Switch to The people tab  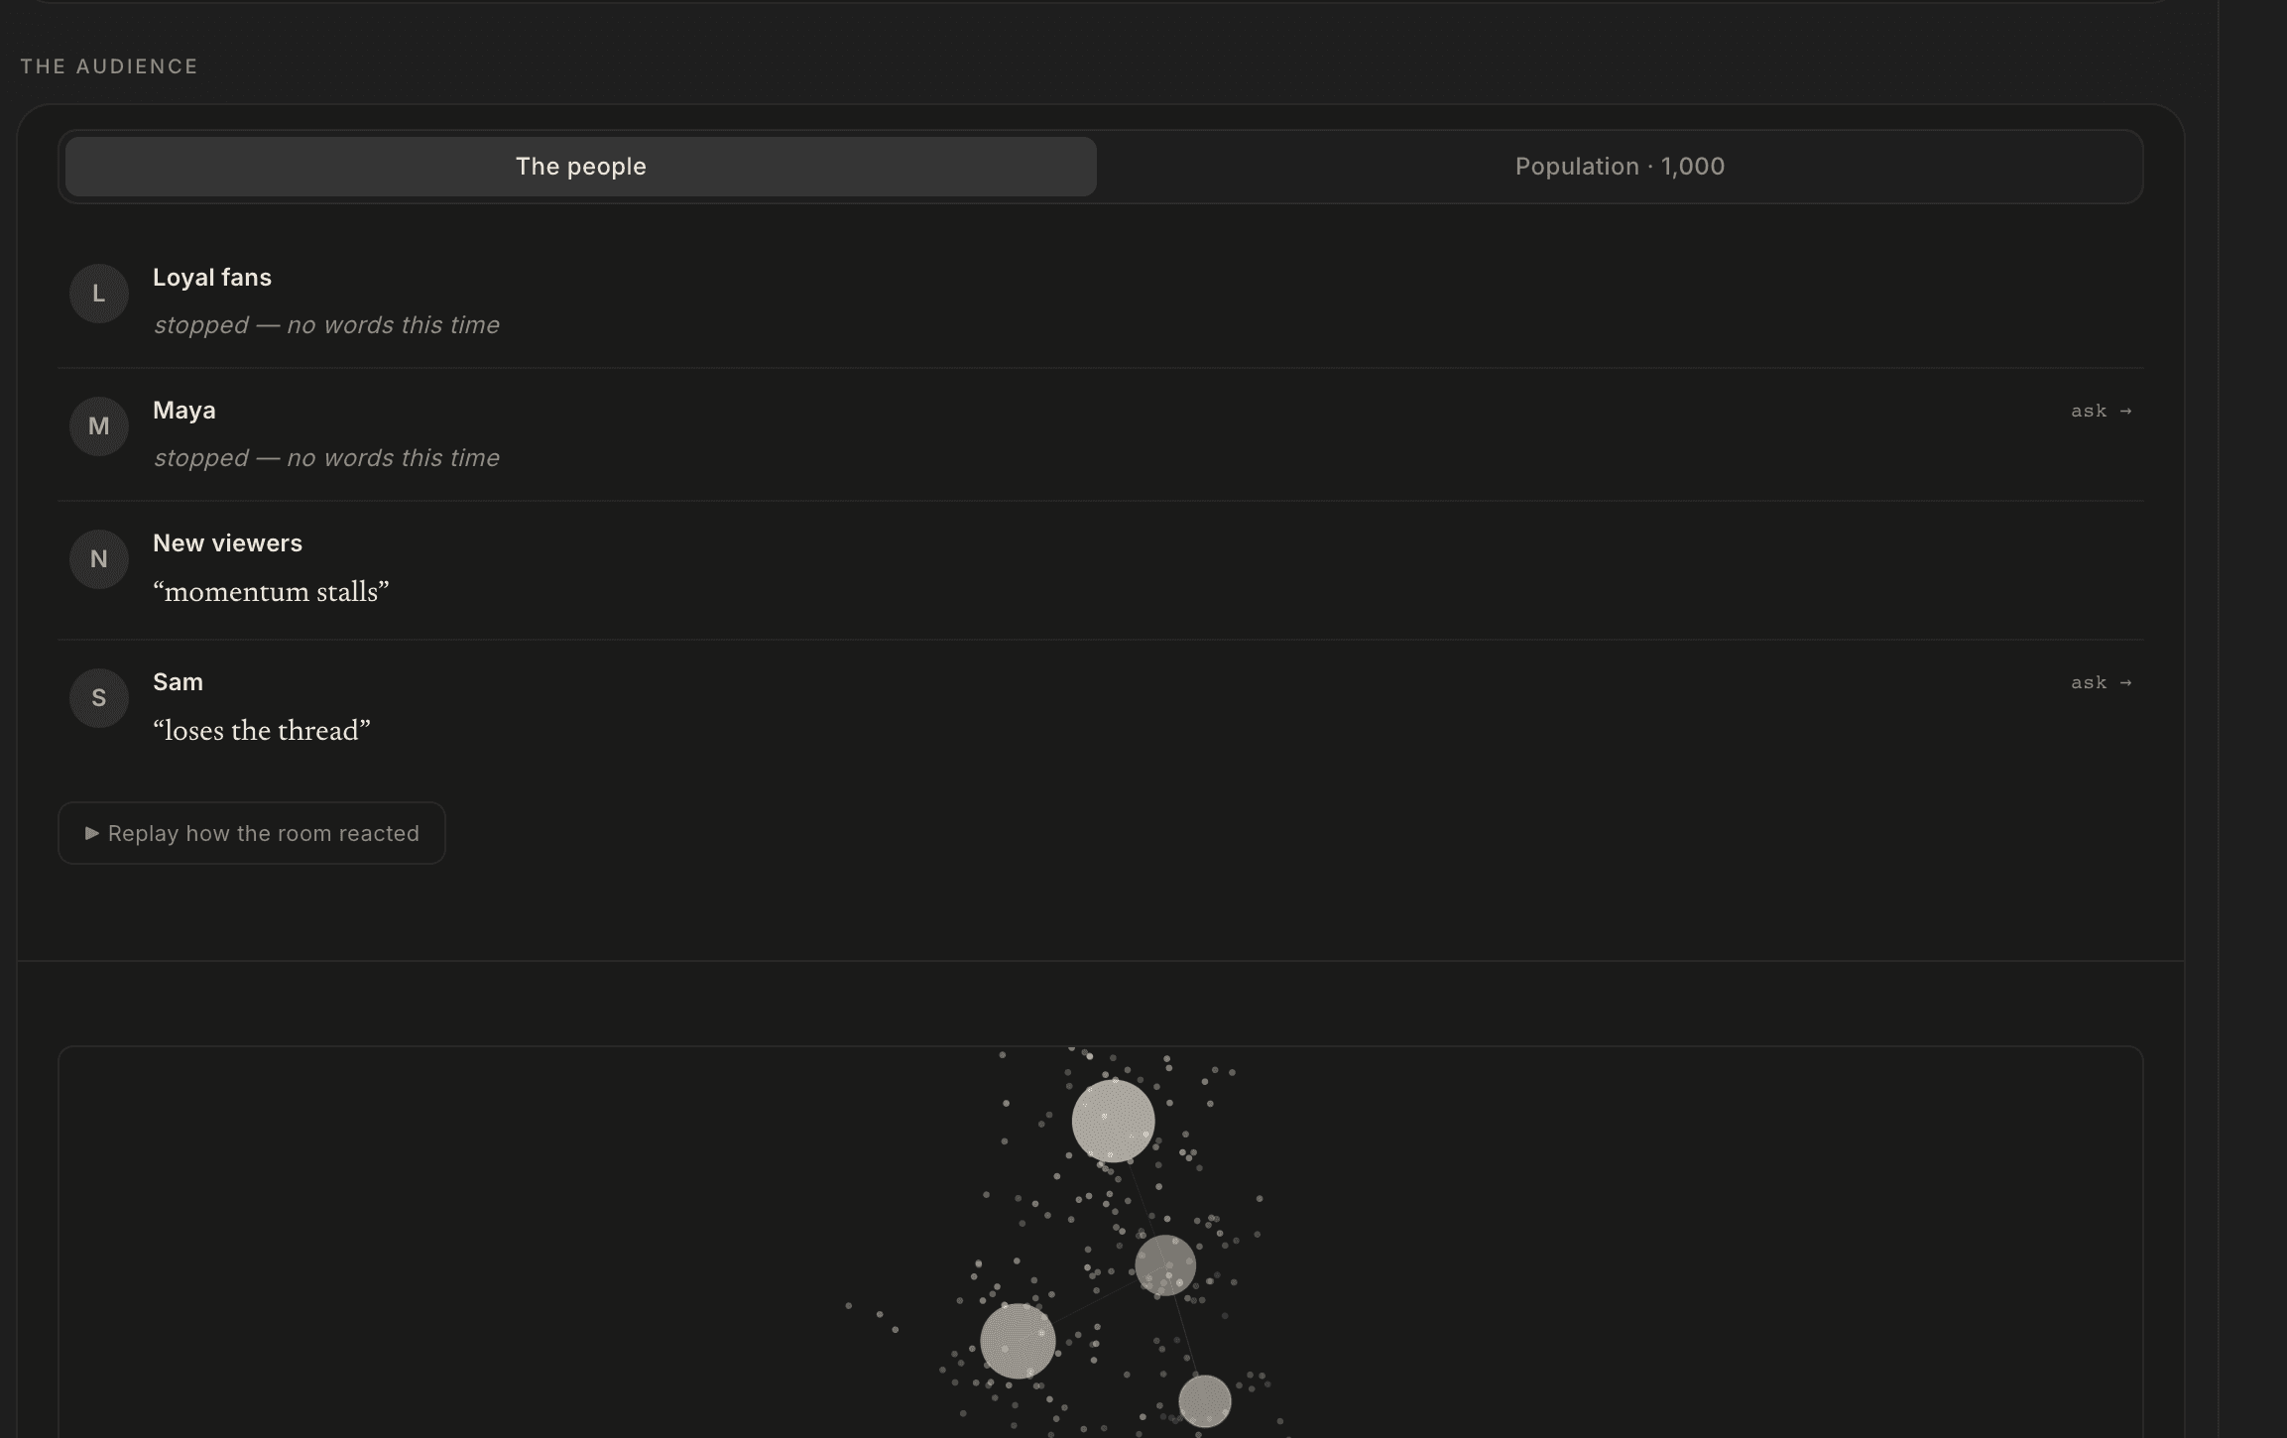[x=581, y=167]
